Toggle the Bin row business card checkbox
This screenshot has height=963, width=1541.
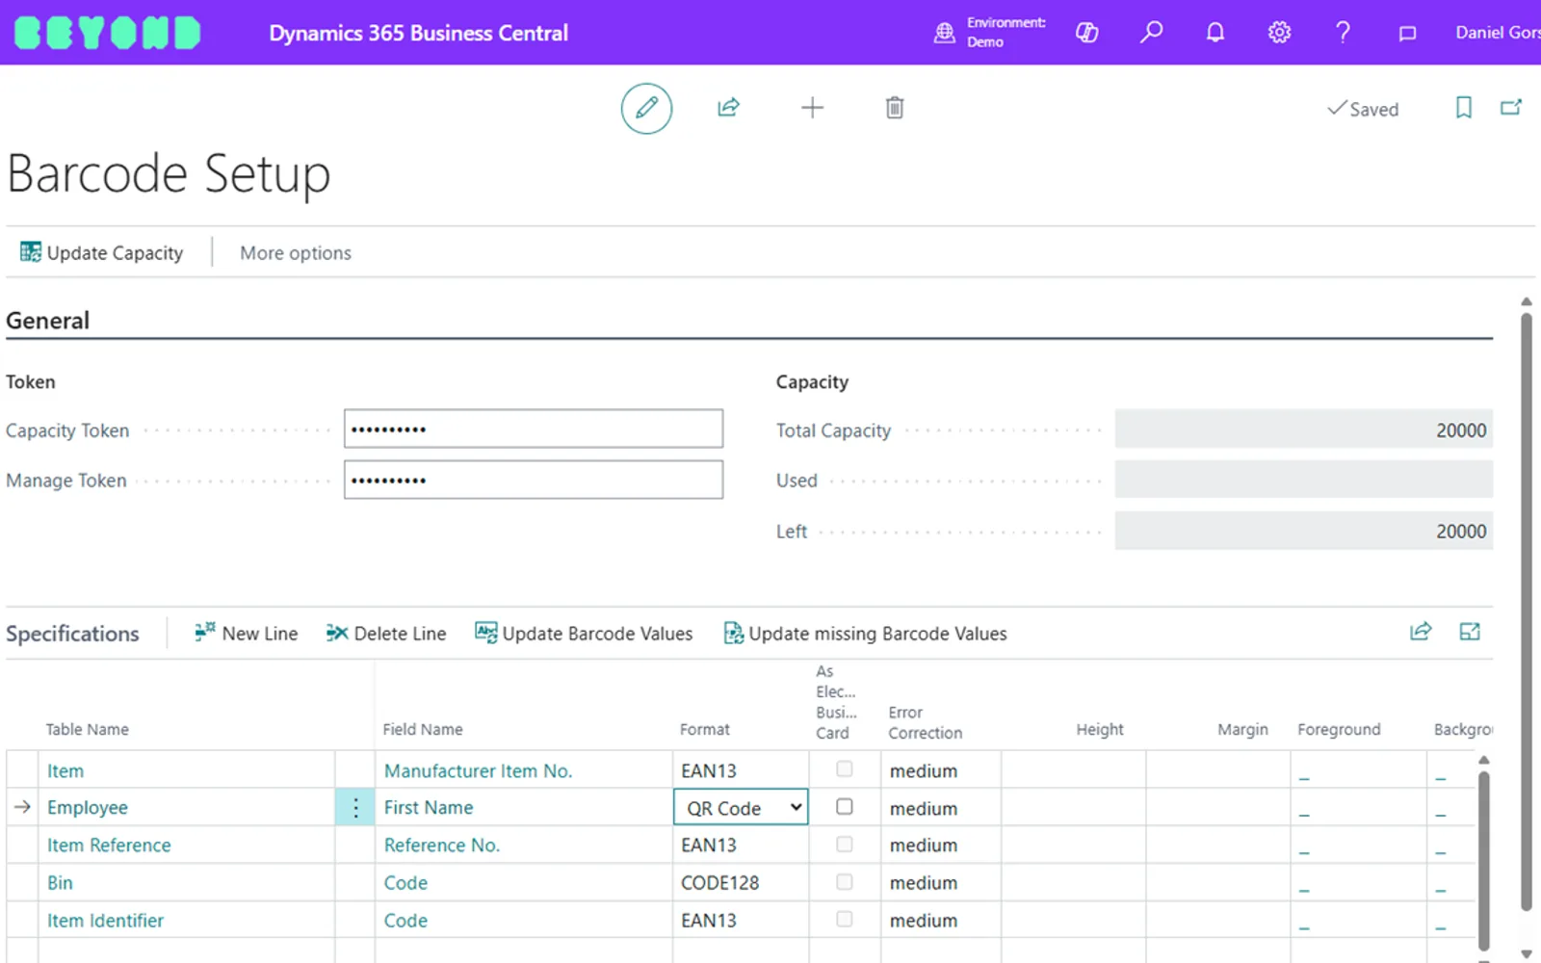tap(845, 882)
